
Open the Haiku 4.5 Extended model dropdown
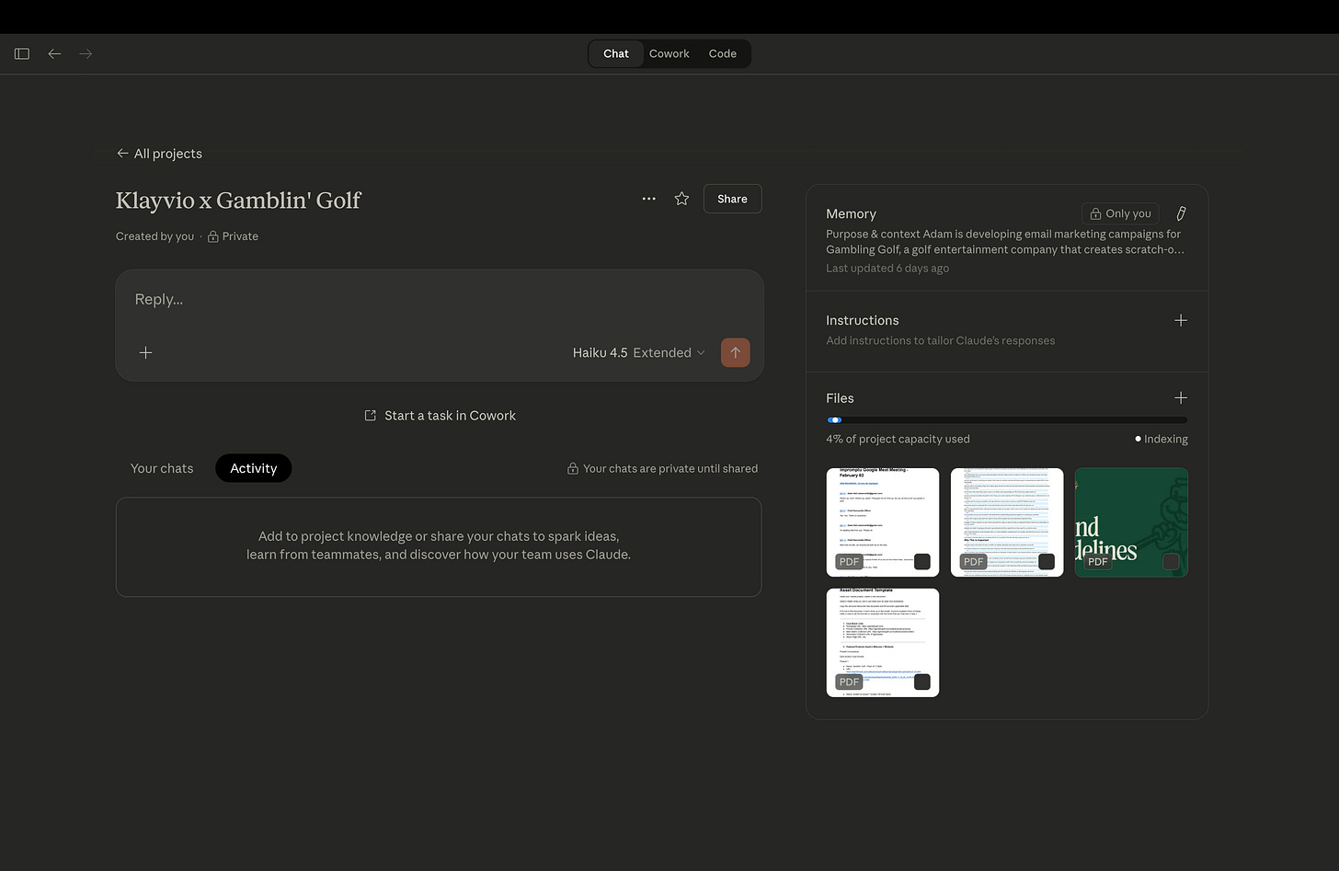tap(639, 352)
